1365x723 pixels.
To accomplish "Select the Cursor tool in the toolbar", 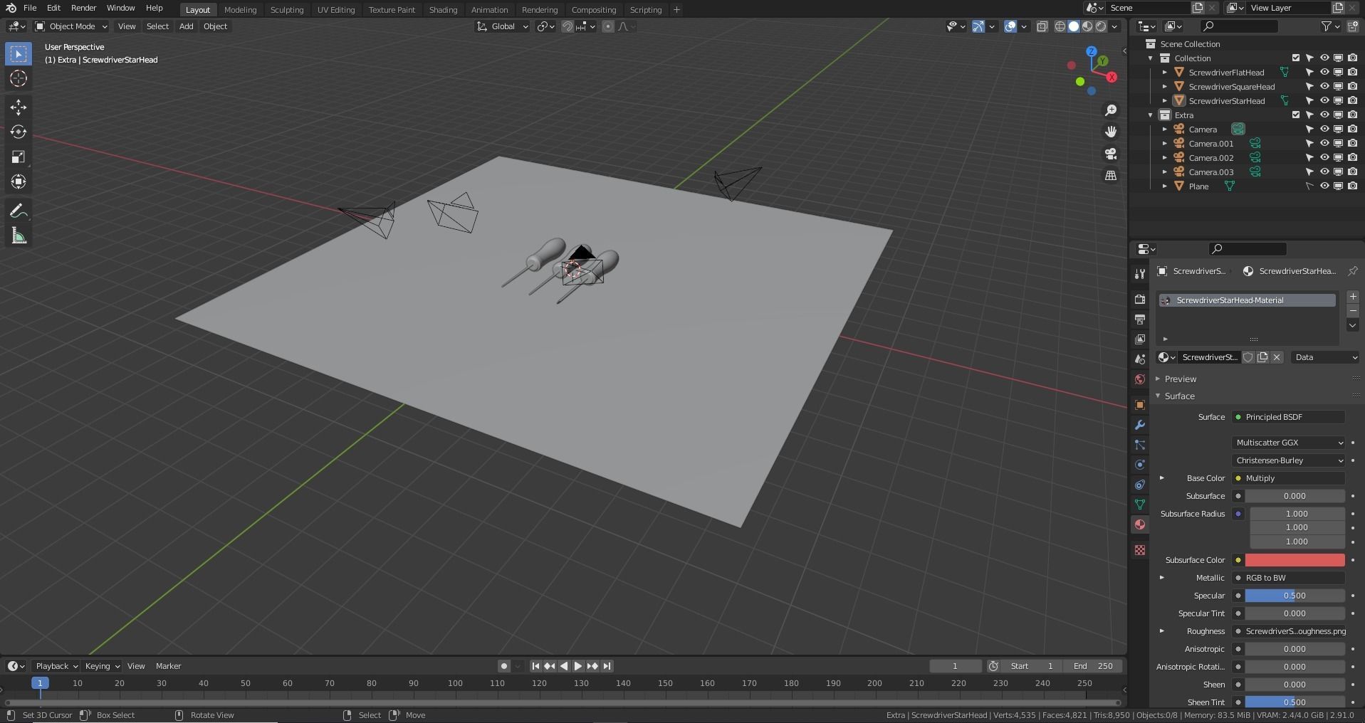I will [x=19, y=78].
